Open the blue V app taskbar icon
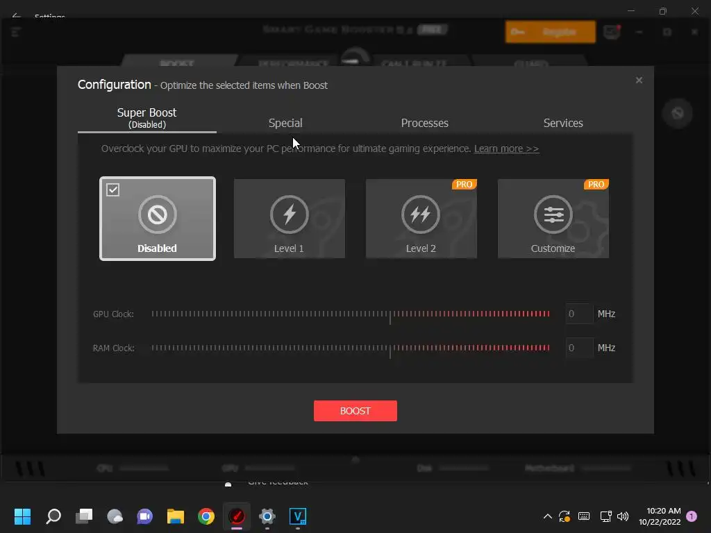Viewport: 711px width, 533px height. (298, 516)
